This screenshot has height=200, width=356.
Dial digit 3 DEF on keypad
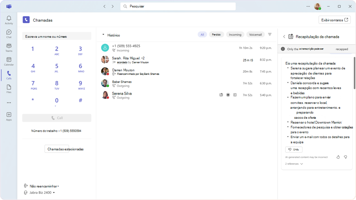point(80,50)
